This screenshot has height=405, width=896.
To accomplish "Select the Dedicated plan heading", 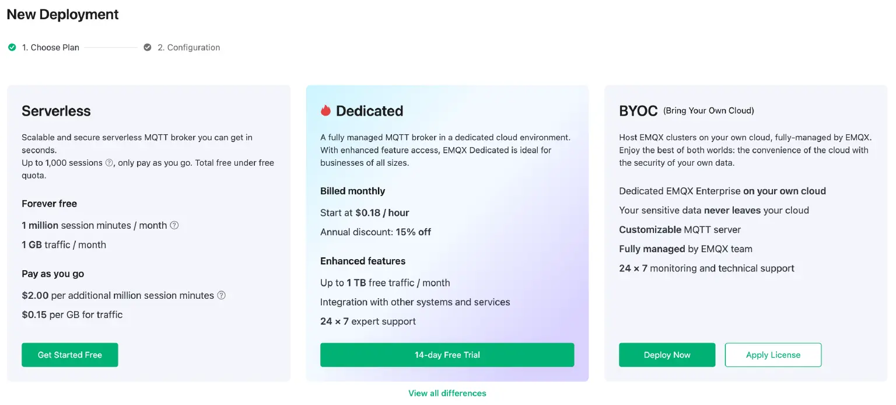I will coord(369,111).
